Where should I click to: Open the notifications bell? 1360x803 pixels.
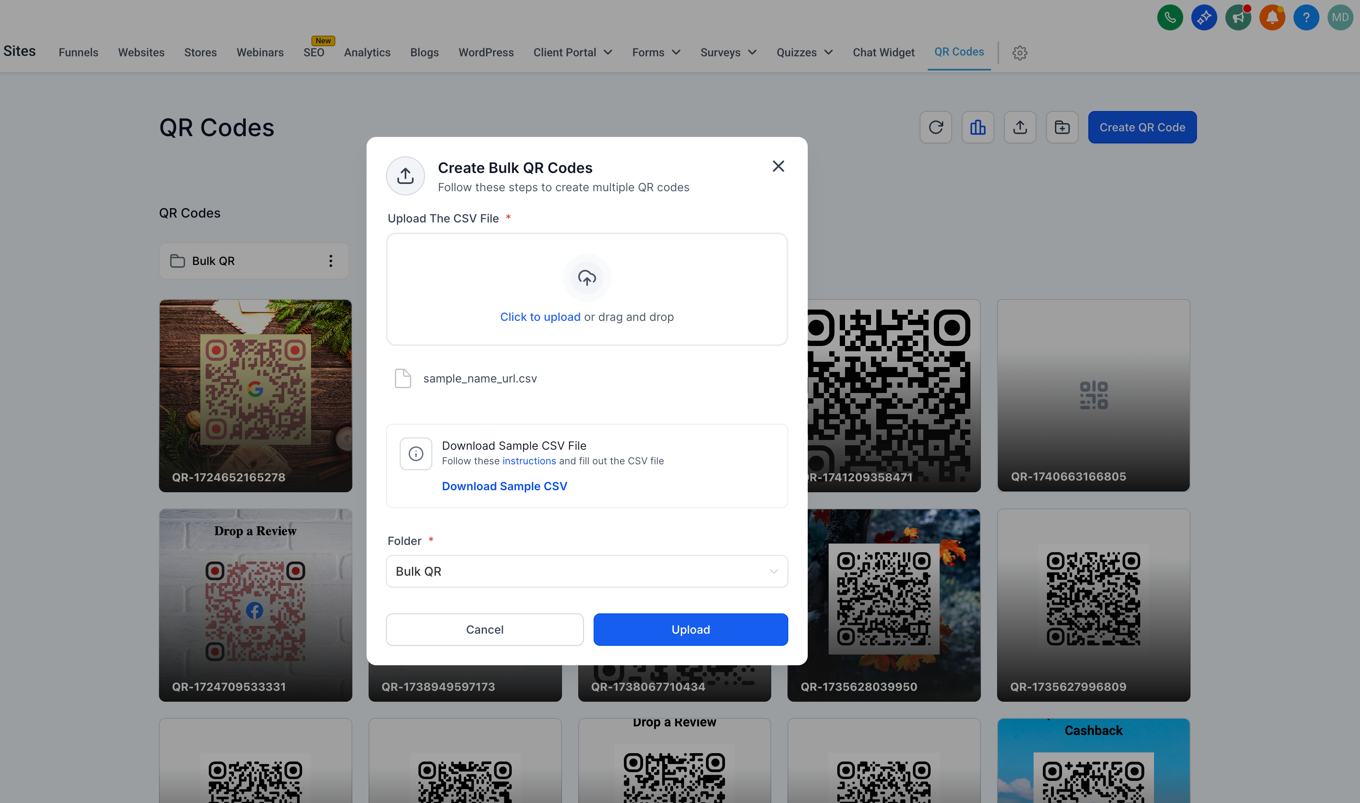tap(1272, 18)
